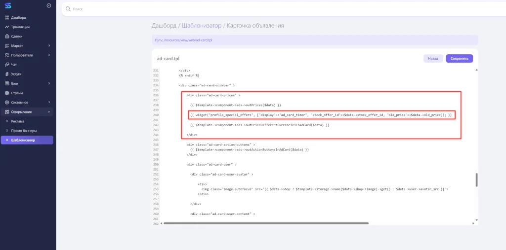506x250 pixels.
Task: Click the Шаблонизатор breadcrumb link
Action: 201,26
